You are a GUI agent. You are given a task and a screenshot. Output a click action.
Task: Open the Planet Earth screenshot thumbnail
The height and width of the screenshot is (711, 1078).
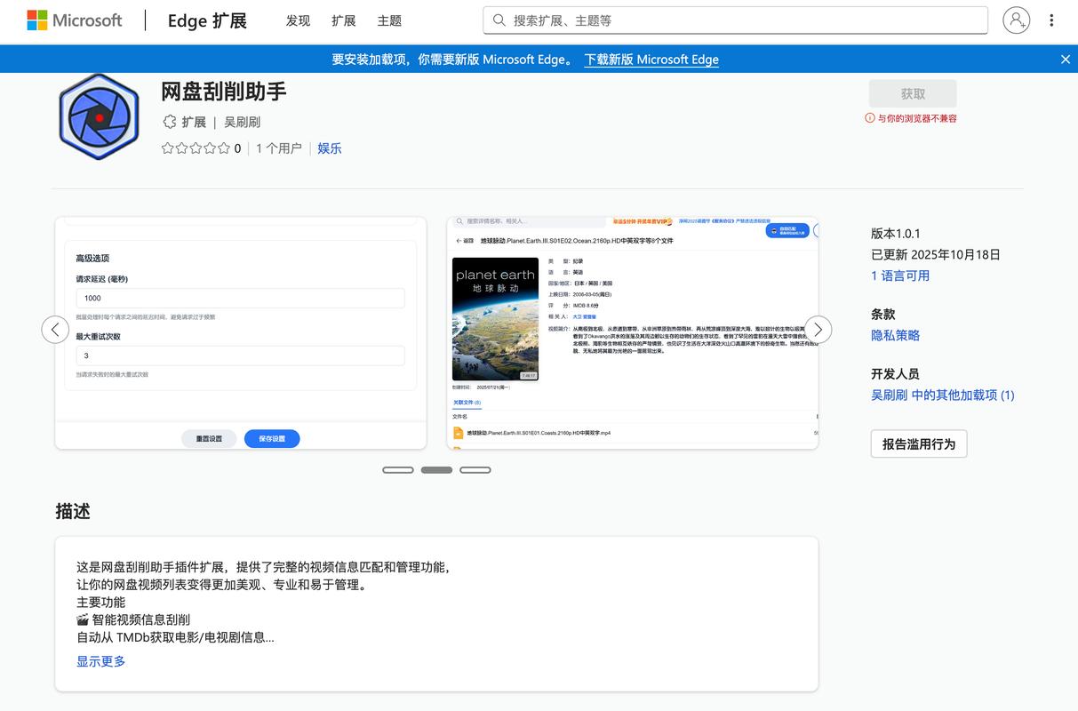632,333
